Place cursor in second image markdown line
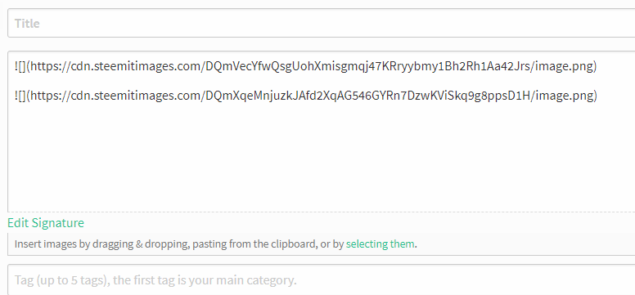 coord(306,96)
